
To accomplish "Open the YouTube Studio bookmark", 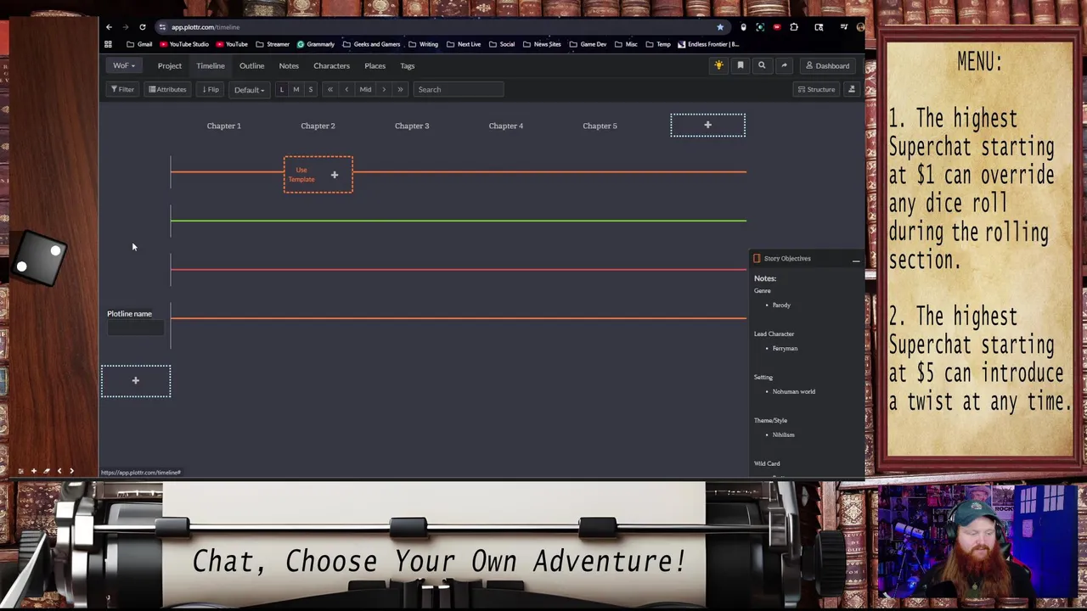I will point(183,44).
